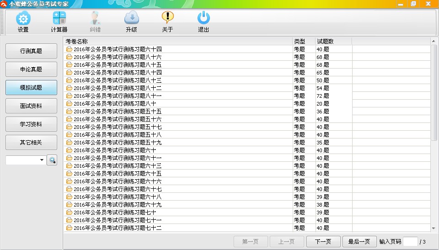The width and height of the screenshot is (439, 250).
Task: Click folder icon of 练习题五十七 row
Action: click(x=69, y=127)
